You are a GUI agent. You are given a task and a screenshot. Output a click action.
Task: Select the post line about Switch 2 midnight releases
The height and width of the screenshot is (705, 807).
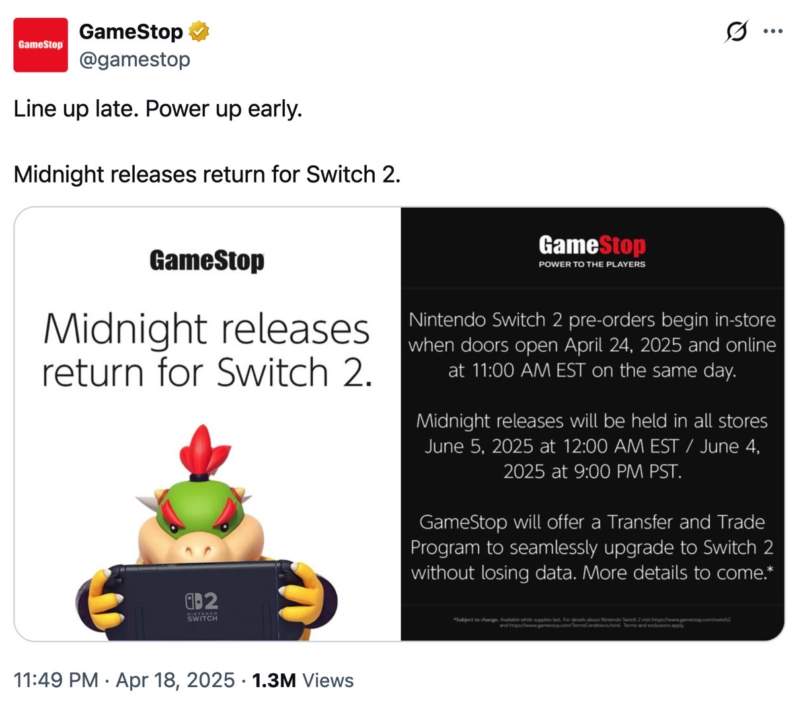(207, 174)
